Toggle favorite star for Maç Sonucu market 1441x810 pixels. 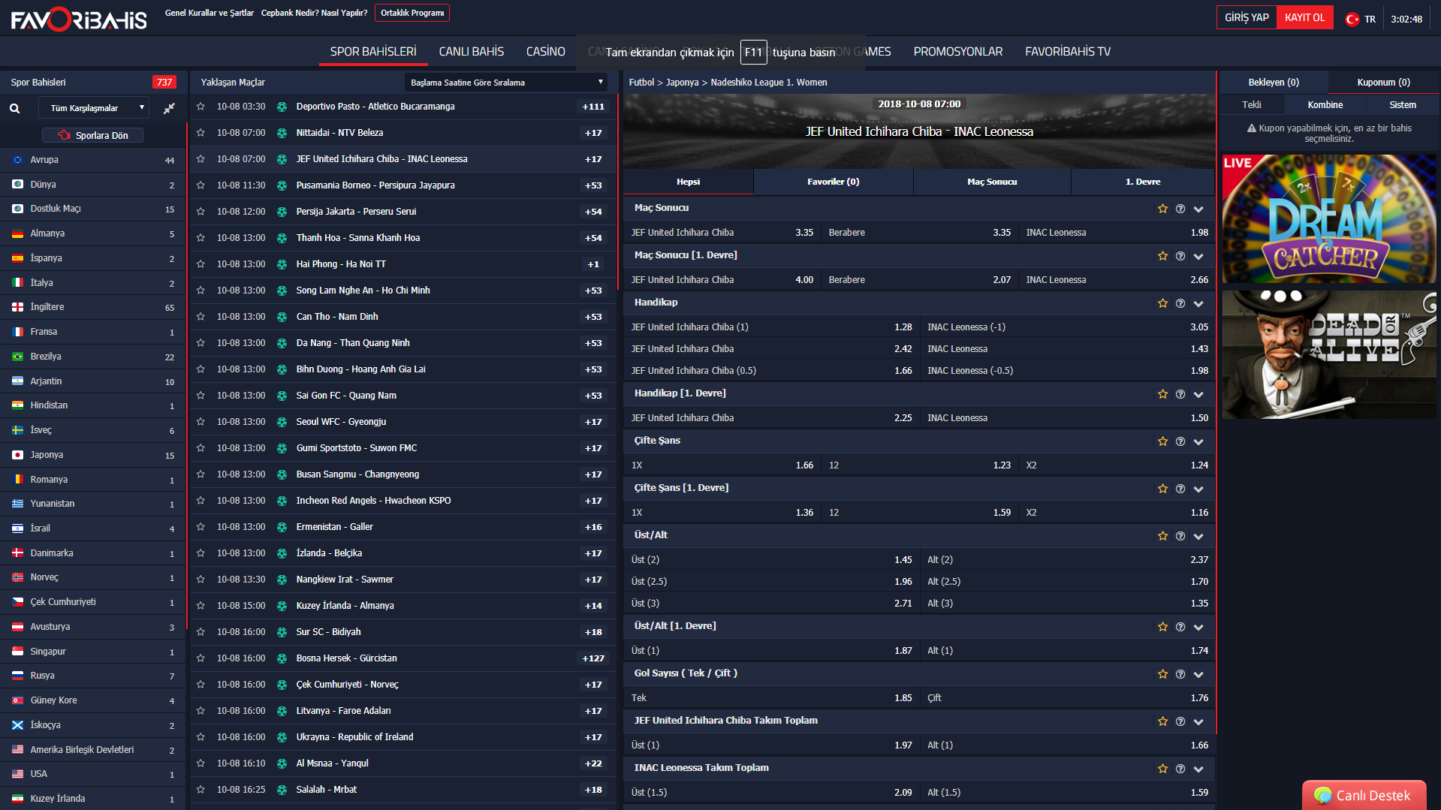click(x=1162, y=209)
